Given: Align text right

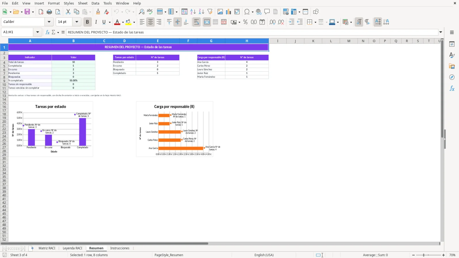Looking at the screenshot, I should (x=159, y=22).
